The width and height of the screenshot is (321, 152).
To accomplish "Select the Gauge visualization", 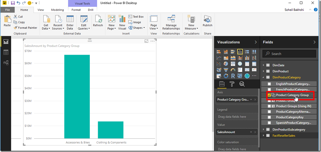I will point(233,70).
